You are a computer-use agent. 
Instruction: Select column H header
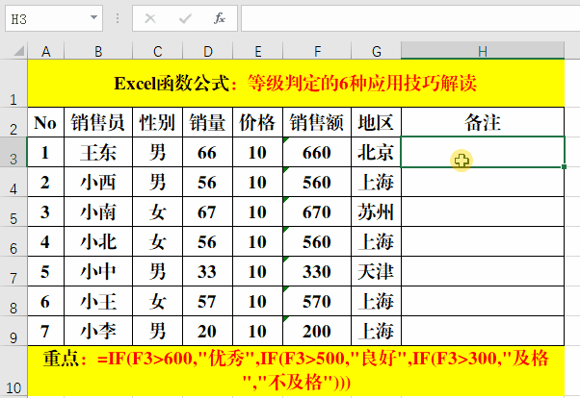[x=482, y=51]
